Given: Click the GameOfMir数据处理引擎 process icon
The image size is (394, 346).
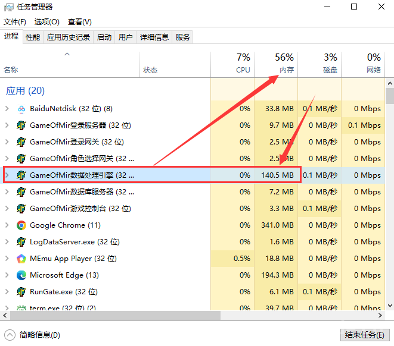Looking at the screenshot, I should pos(21,175).
